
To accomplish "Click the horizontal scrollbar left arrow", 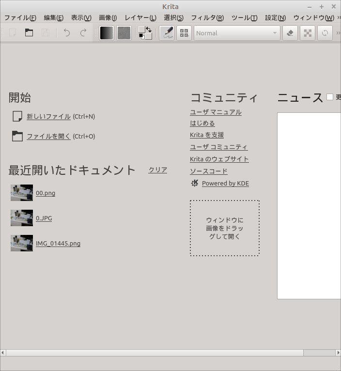I will coord(2,353).
